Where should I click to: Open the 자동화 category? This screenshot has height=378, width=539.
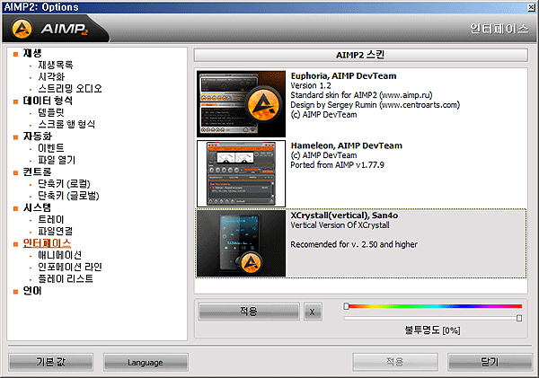pos(38,136)
